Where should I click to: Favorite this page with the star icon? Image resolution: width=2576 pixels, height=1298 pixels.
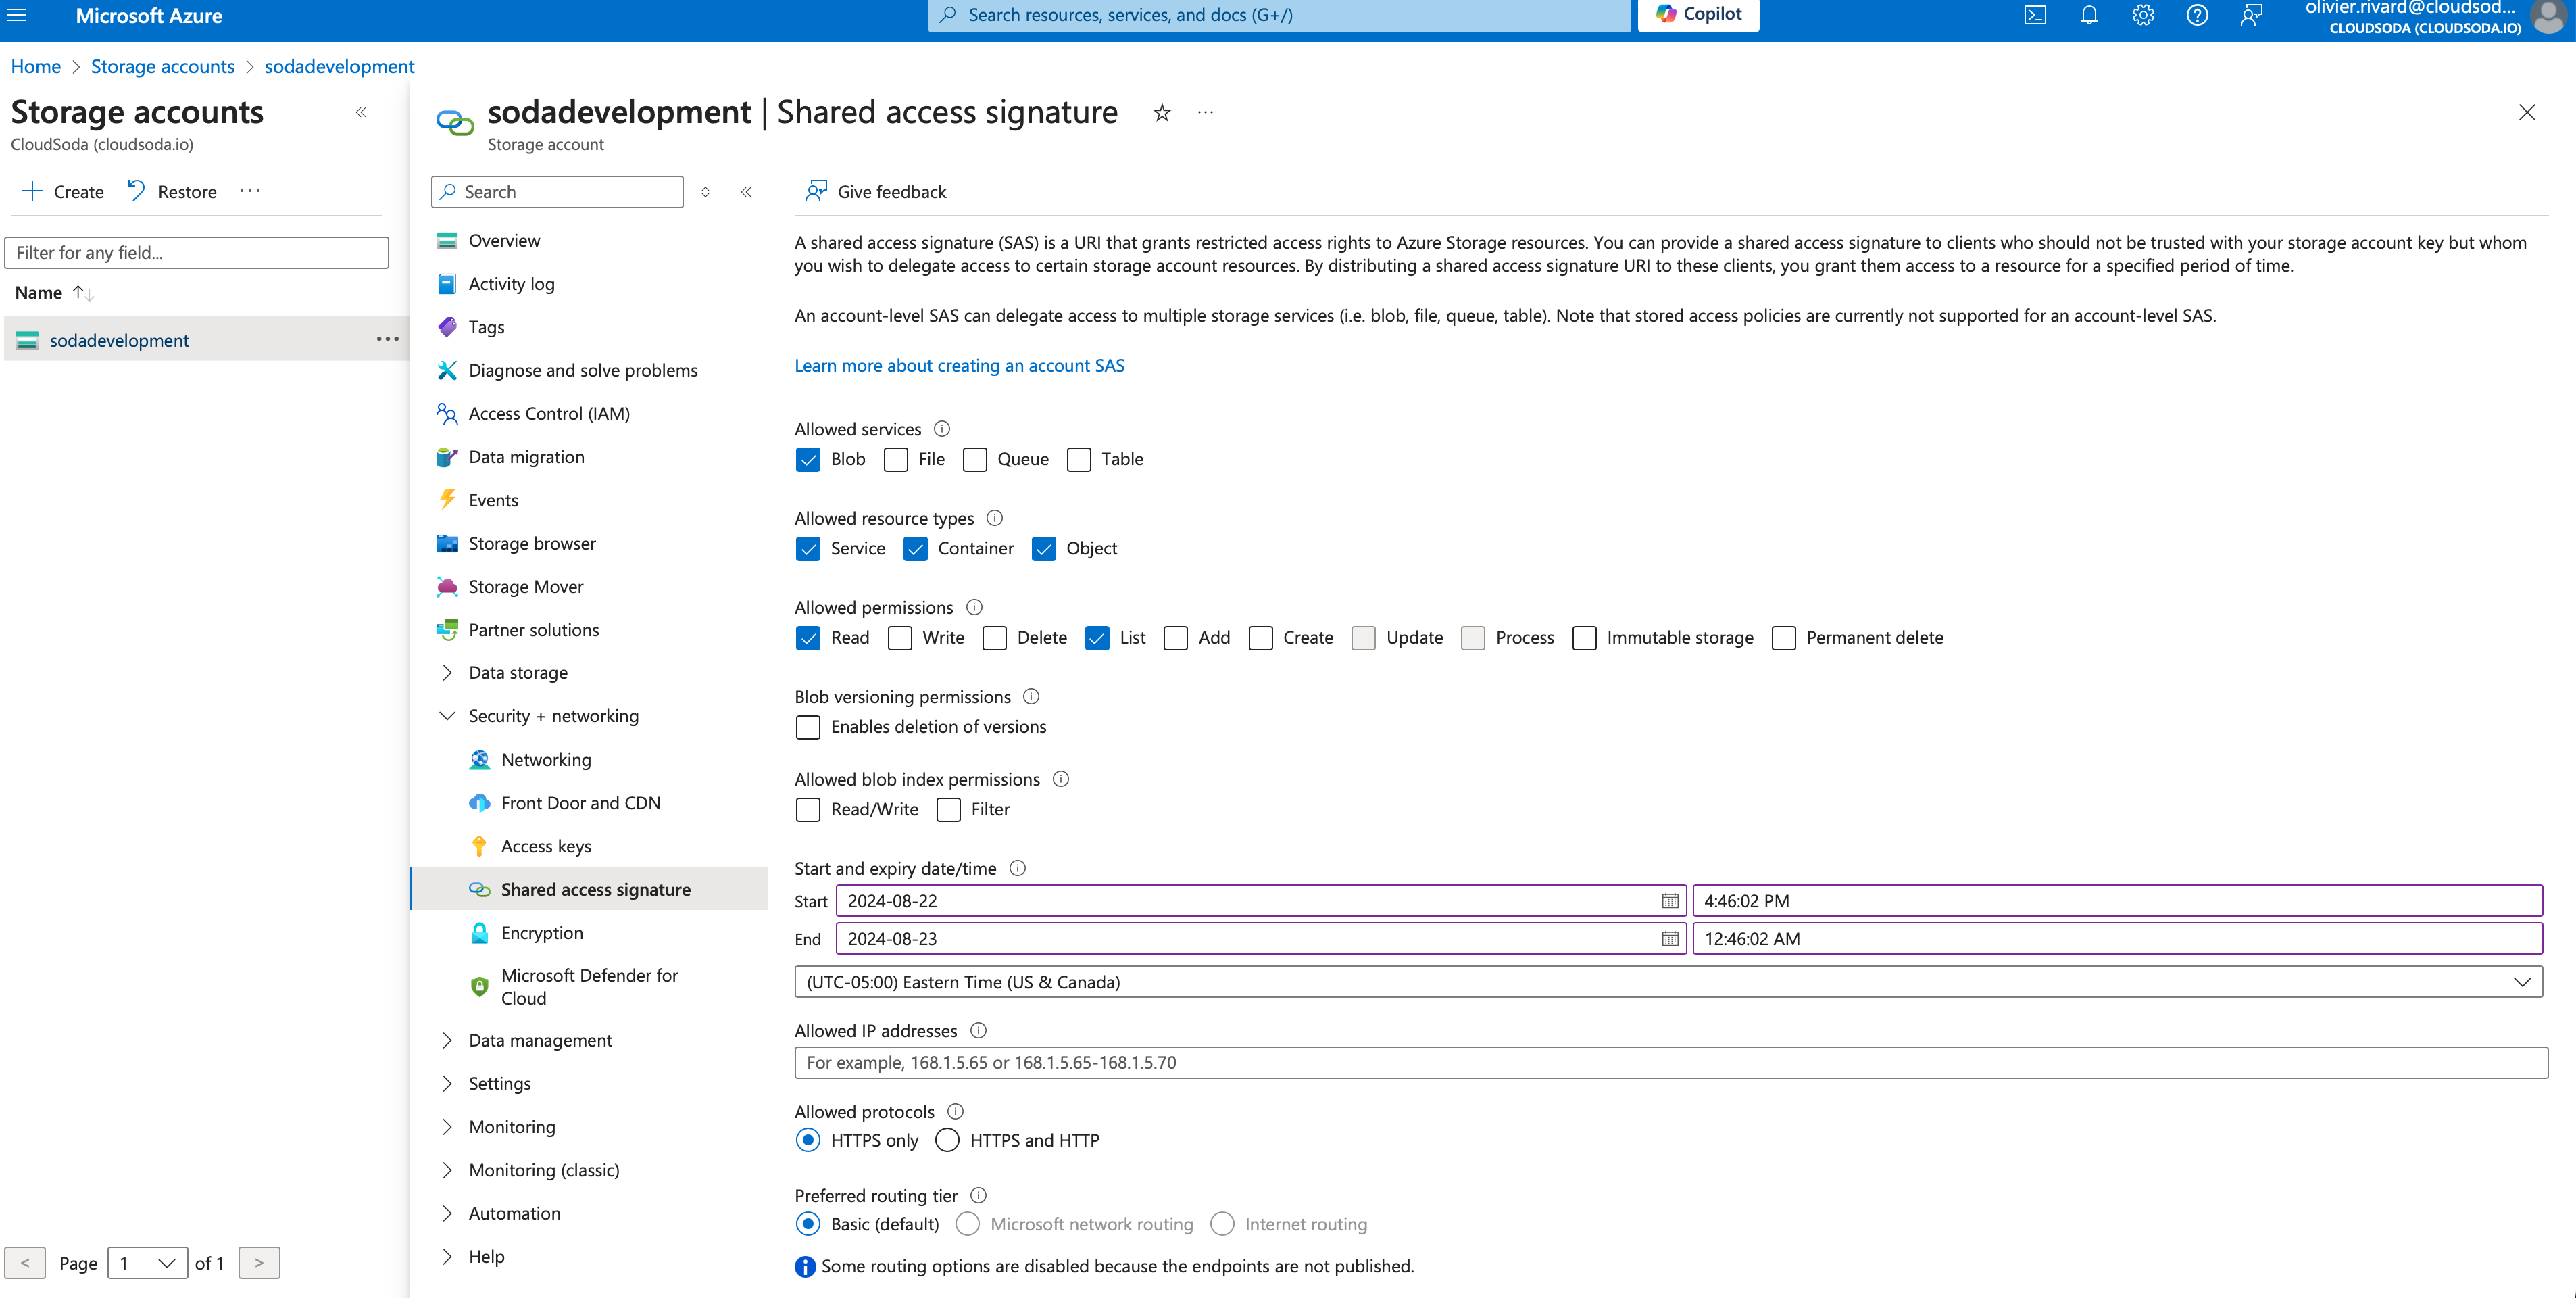(1161, 113)
